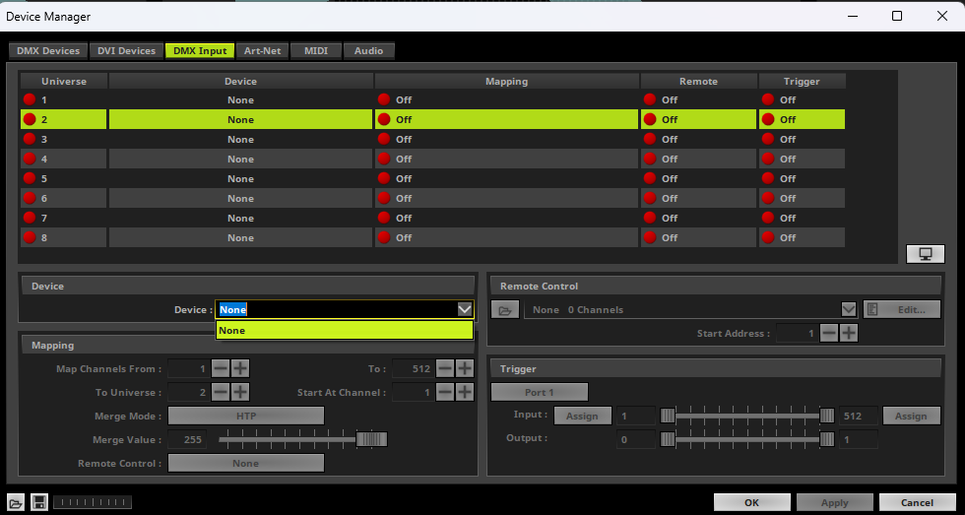Click the minus icon next to Start At Channel
Screen dimensions: 965x515
click(445, 392)
